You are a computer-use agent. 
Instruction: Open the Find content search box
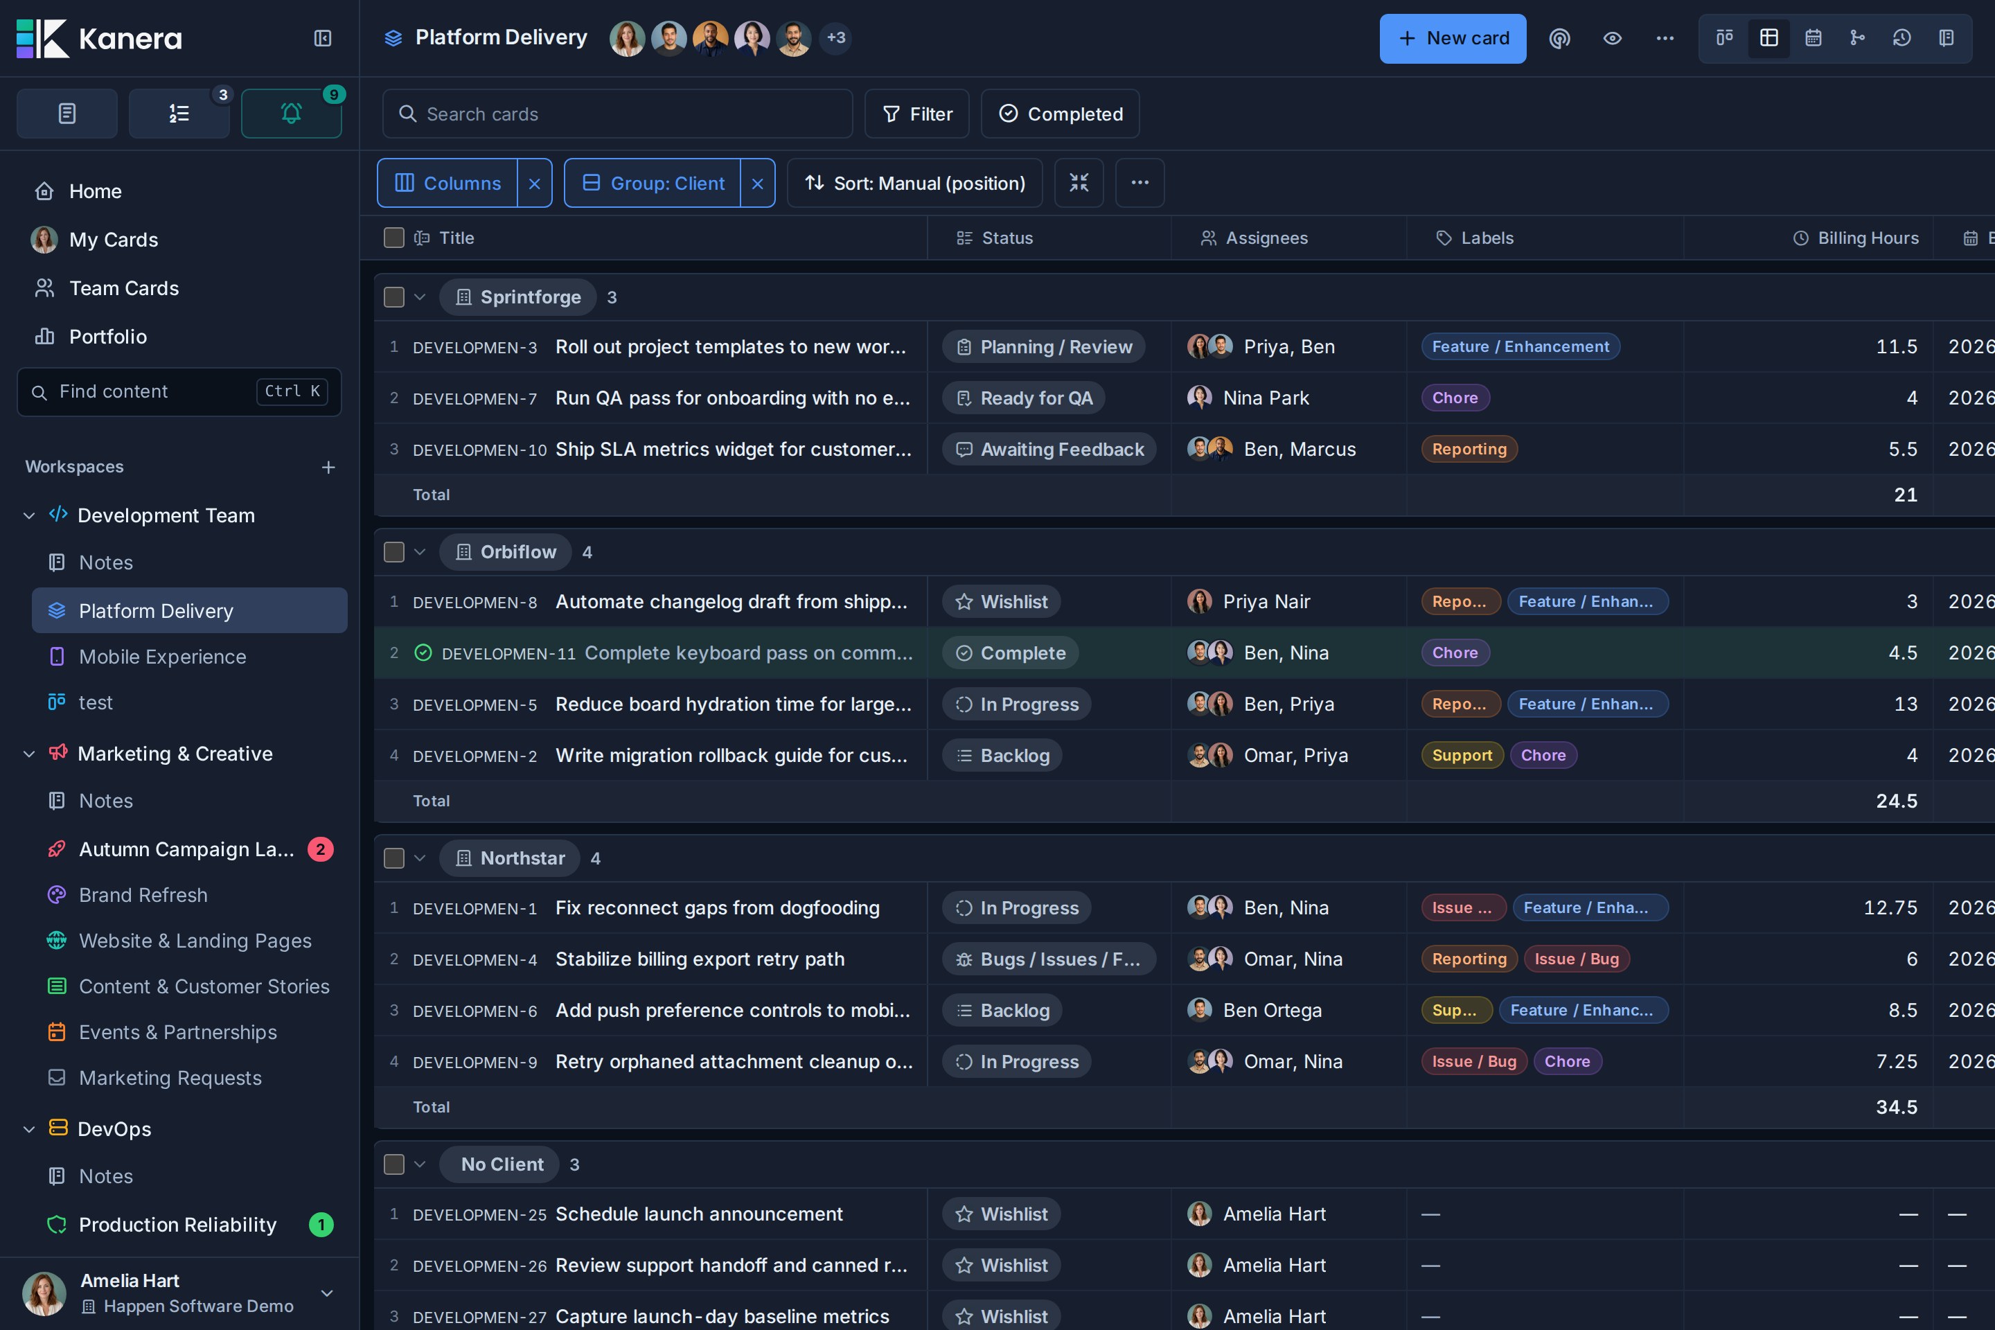(179, 392)
